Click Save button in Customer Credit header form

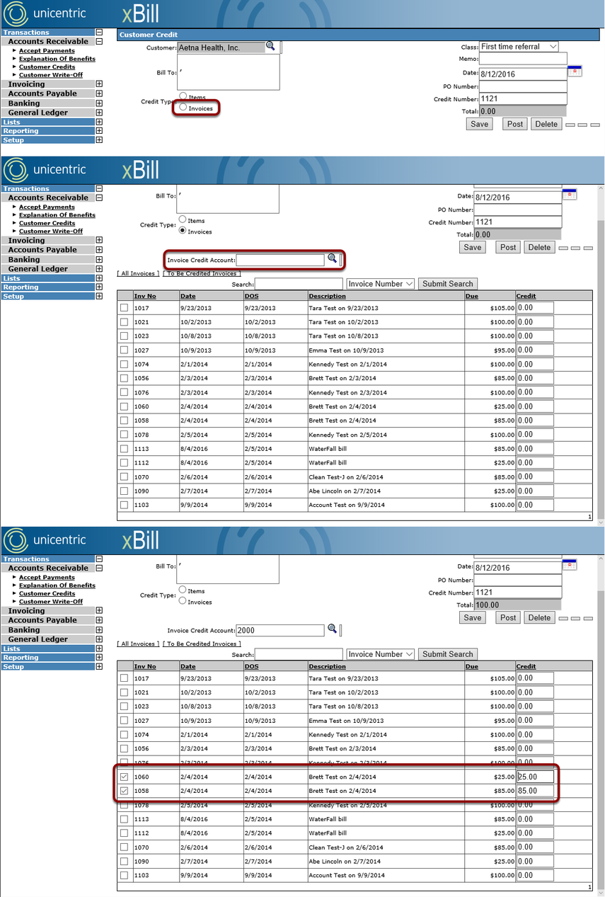pos(479,124)
